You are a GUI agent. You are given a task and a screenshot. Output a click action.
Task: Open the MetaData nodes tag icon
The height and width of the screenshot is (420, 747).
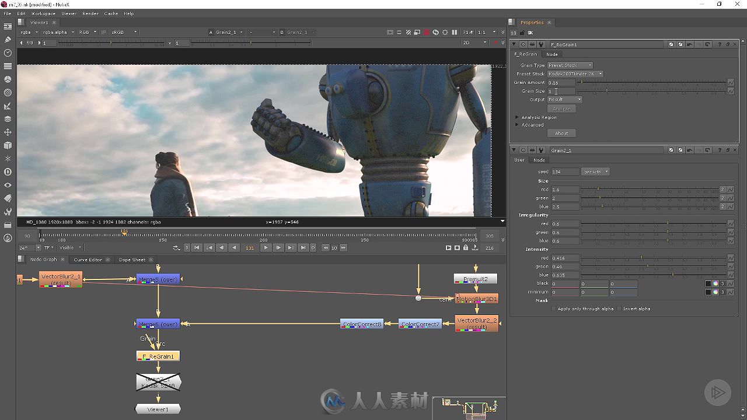pos(8,198)
